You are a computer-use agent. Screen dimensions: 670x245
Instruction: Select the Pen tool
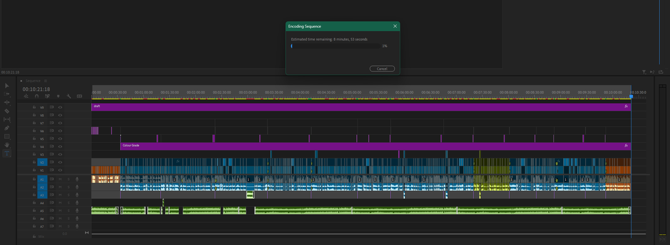tap(7, 128)
